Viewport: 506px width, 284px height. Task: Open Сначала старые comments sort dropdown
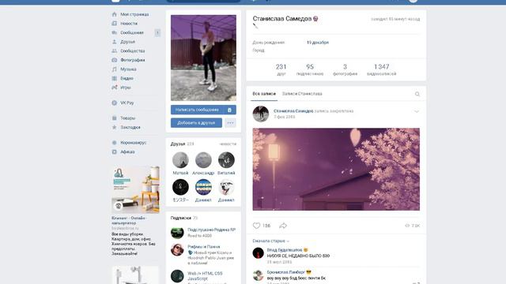click(270, 241)
